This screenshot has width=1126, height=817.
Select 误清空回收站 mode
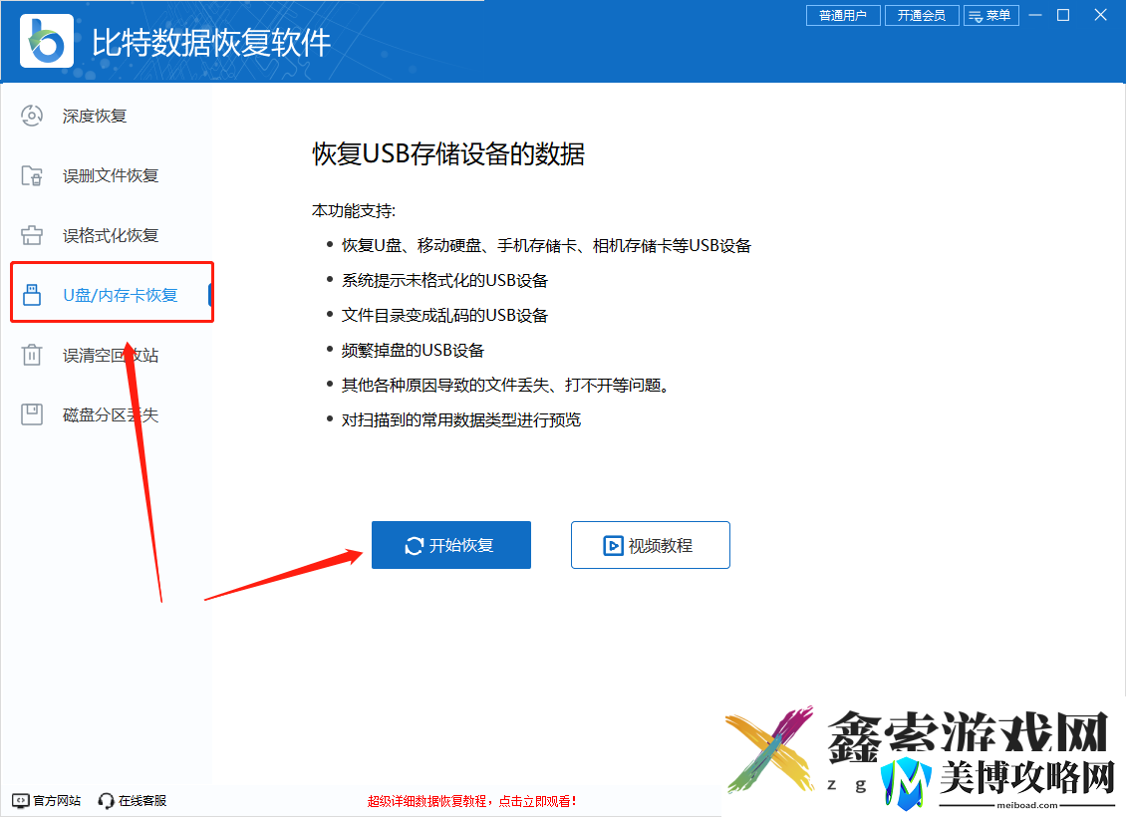(x=112, y=355)
